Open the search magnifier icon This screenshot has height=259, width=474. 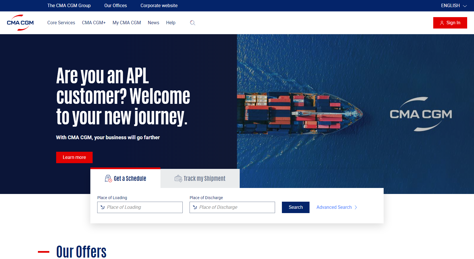pos(192,23)
